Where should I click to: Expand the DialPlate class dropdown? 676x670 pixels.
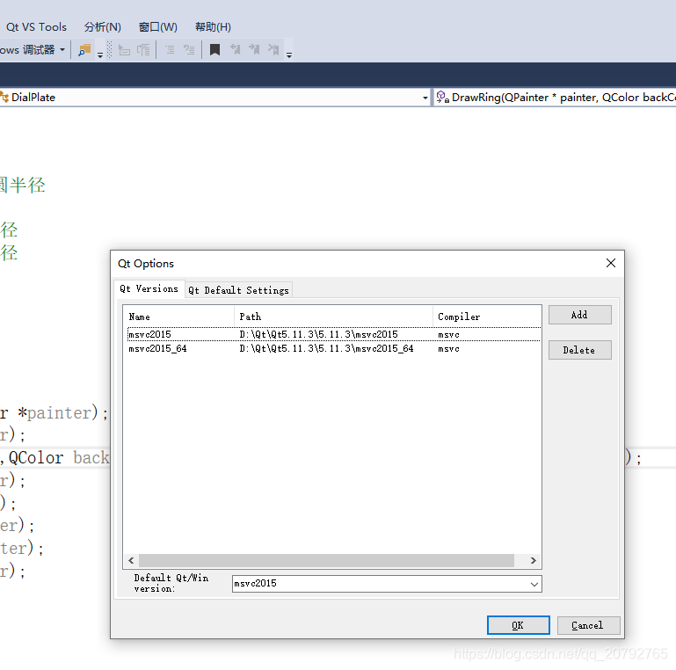pos(425,98)
